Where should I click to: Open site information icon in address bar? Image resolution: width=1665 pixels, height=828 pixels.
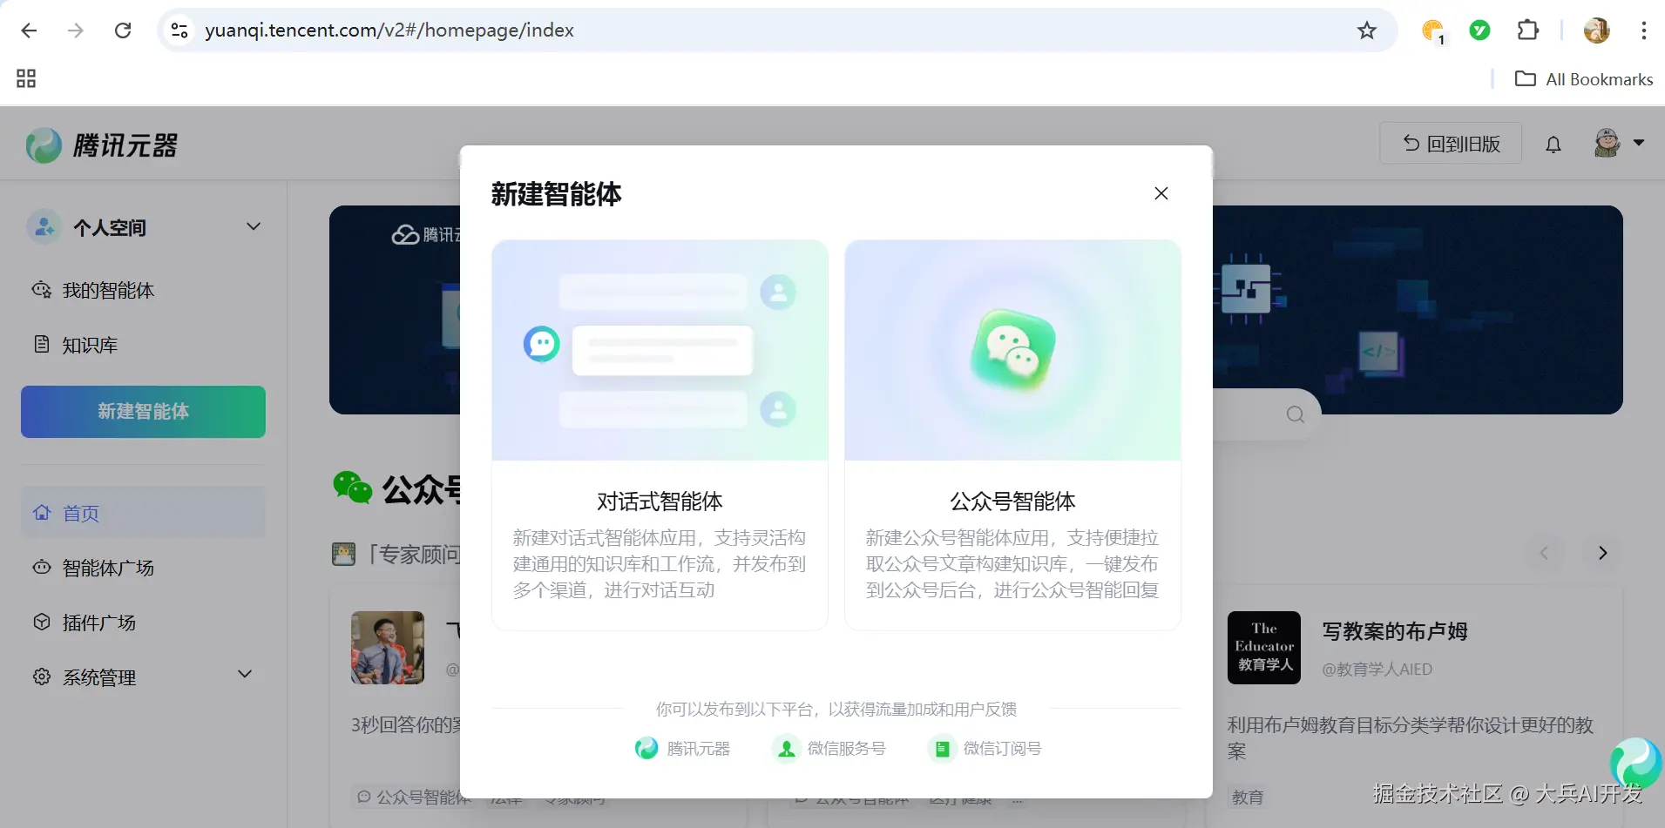[x=179, y=30]
